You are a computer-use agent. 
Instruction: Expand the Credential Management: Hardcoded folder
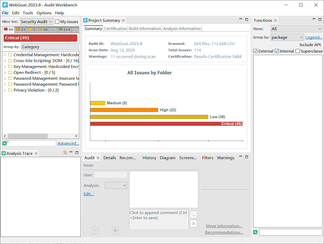(5, 55)
